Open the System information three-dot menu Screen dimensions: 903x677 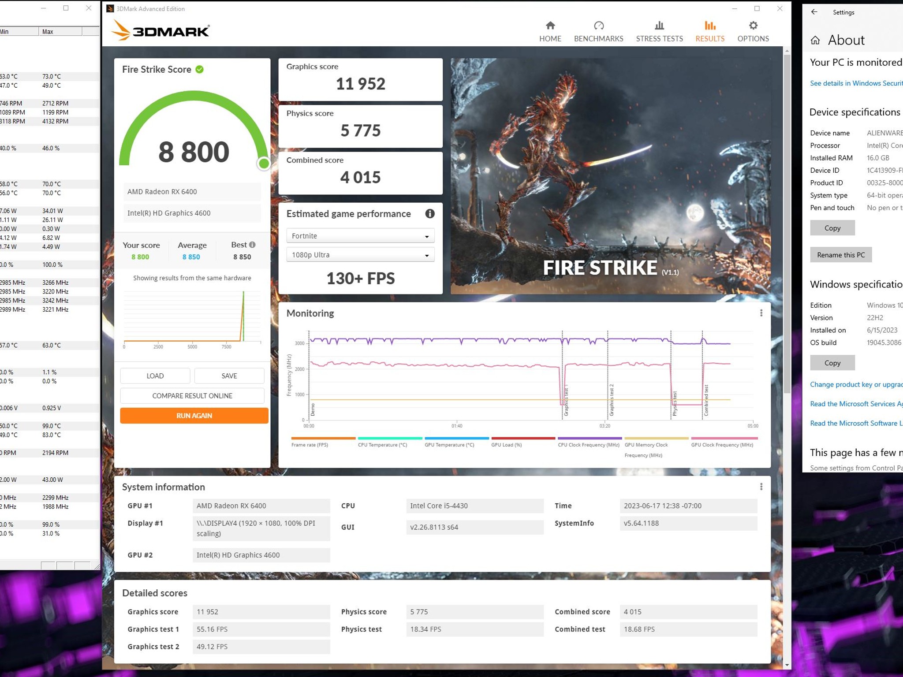761,487
